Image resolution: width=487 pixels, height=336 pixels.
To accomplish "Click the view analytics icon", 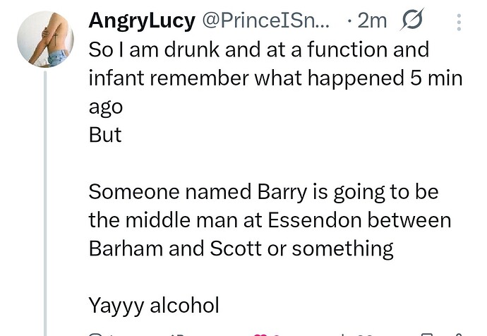I will point(342,334).
